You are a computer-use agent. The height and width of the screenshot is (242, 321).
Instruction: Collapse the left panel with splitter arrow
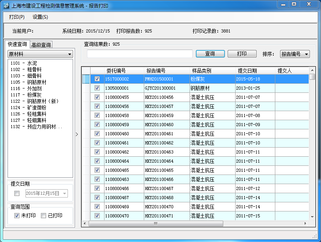coord(77,134)
